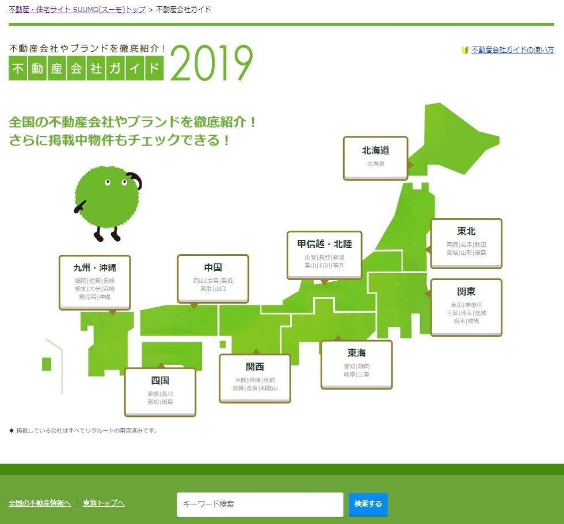Go to 東海トップへ footer link

coord(104,503)
